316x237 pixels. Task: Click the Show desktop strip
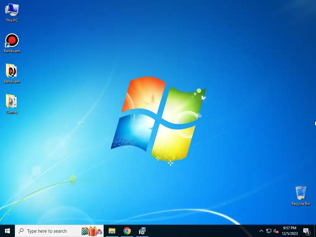click(x=315, y=231)
